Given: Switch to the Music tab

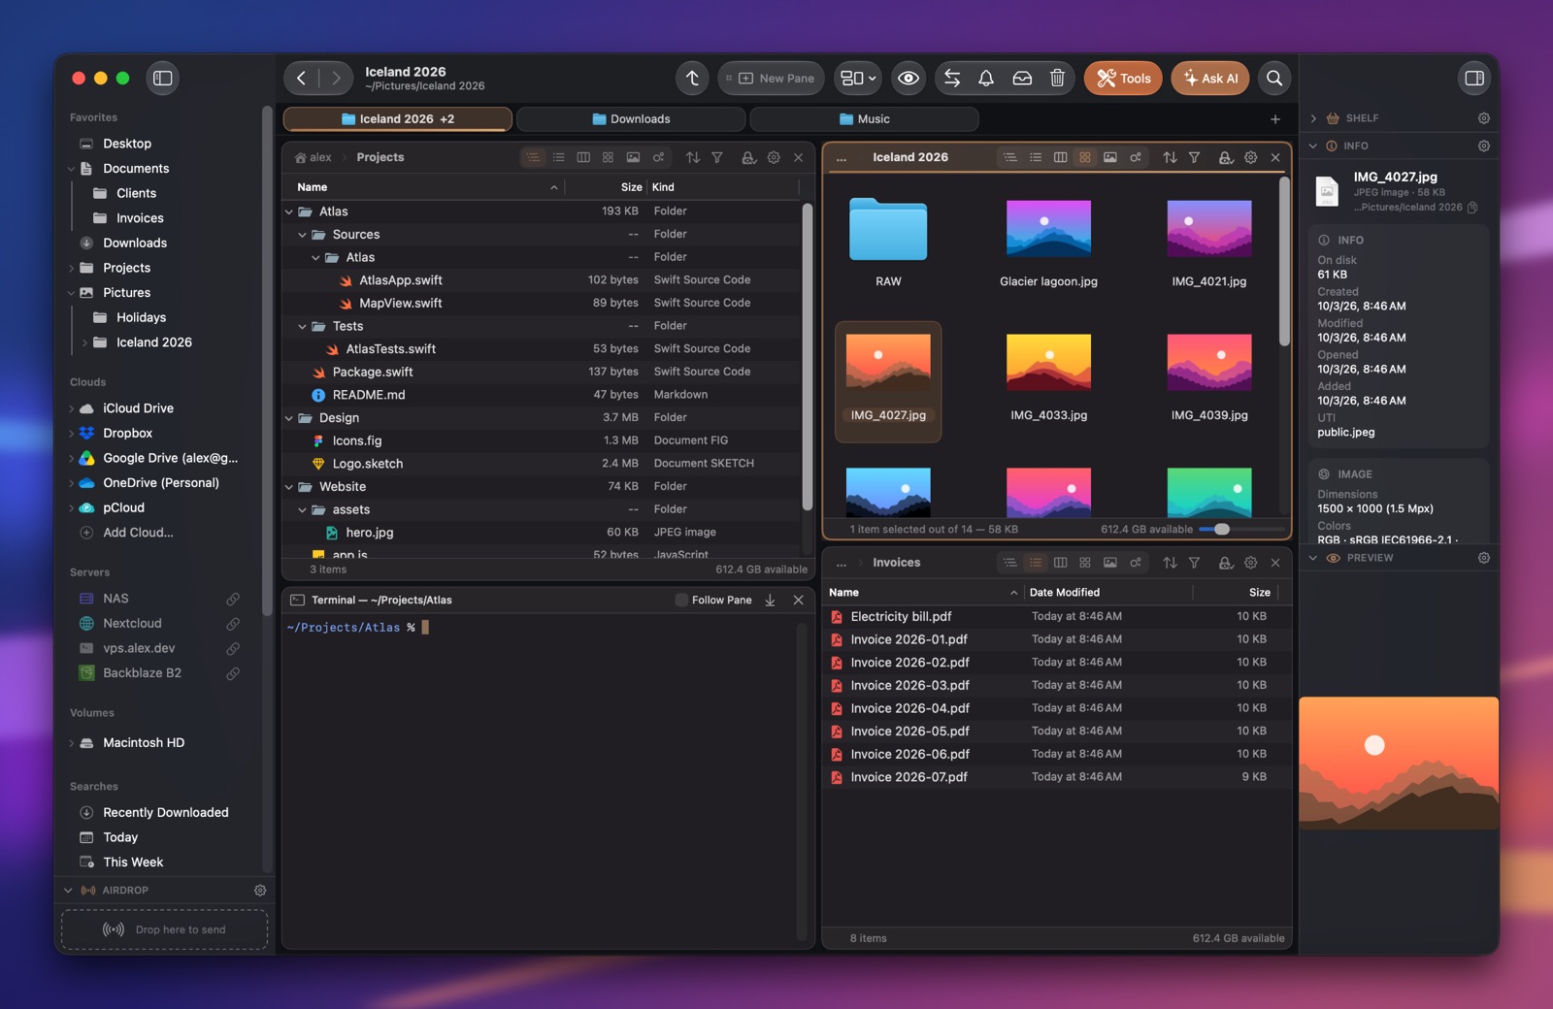Looking at the screenshot, I should point(864,119).
